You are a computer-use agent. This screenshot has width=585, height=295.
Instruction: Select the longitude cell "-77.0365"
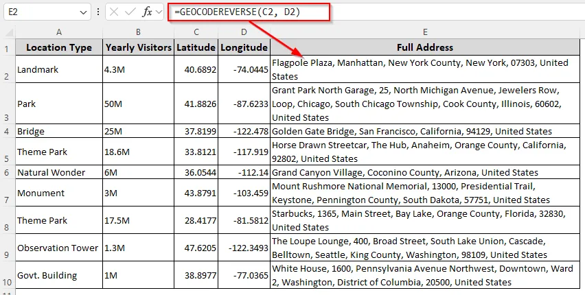coord(244,275)
